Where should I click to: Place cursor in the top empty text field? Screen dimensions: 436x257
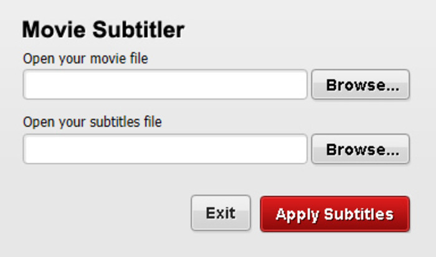click(165, 85)
